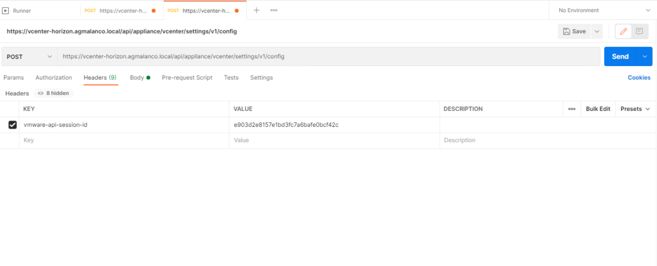Send the POST request
The width and height of the screenshot is (657, 266).
coord(620,56)
